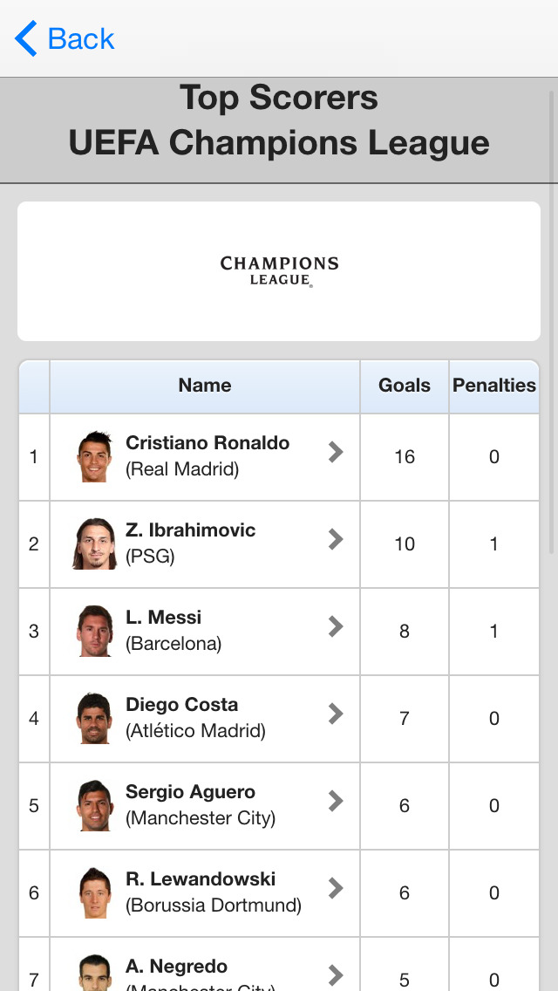Image resolution: width=558 pixels, height=991 pixels.
Task: Tap R. Lewandowski's player photo
Action: (94, 892)
